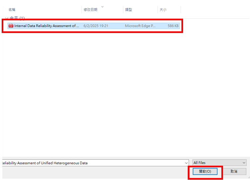The image size is (250, 180).
Task: Sort files by 修改日期 column header
Action: point(91,10)
